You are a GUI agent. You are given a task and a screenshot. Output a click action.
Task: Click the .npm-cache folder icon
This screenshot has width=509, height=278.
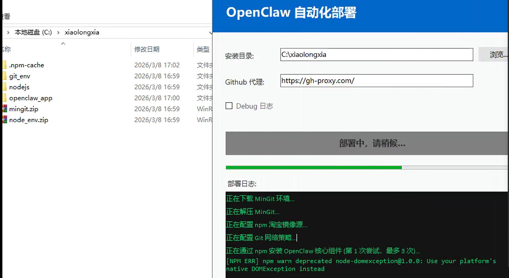click(x=4, y=65)
